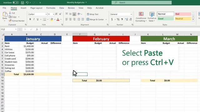
Task: Click the Cut scissors icon
Action: coord(10,13)
